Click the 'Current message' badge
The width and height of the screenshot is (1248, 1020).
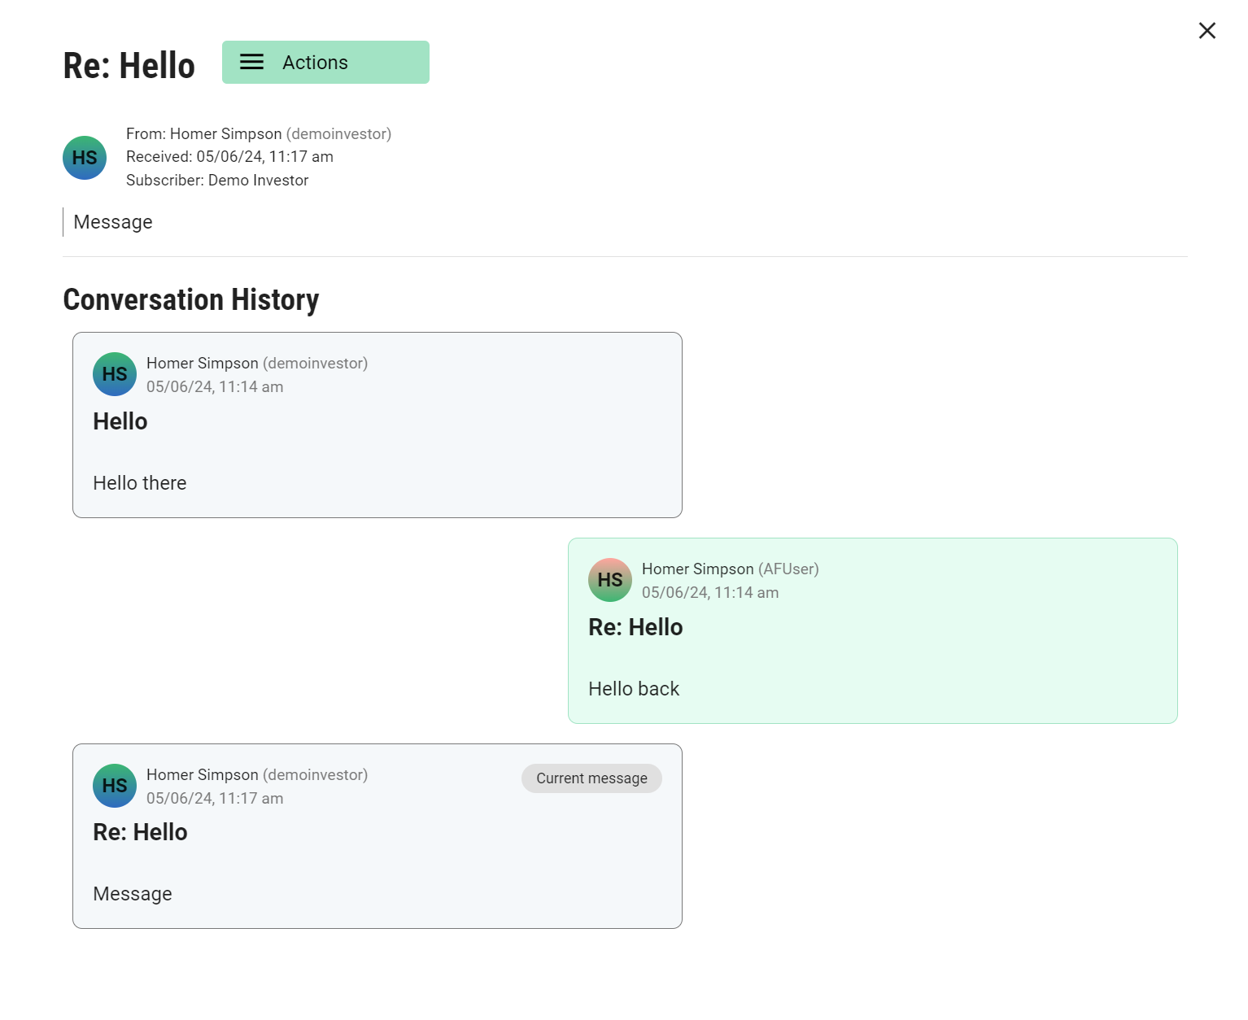[591, 778]
